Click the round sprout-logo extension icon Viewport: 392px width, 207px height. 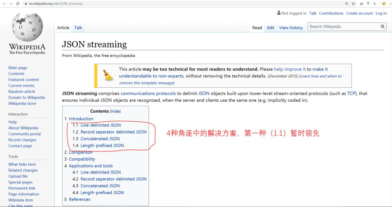point(375,4)
